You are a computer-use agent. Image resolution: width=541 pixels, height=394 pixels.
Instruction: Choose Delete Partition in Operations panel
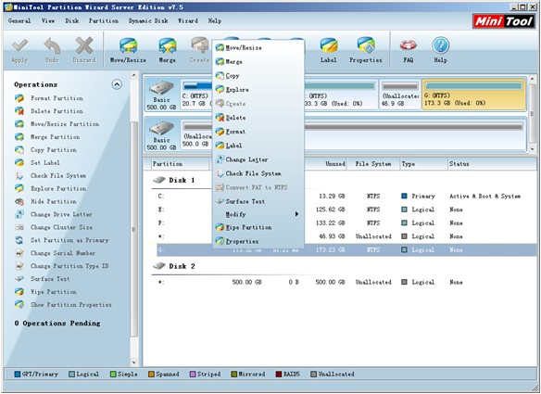49,111
